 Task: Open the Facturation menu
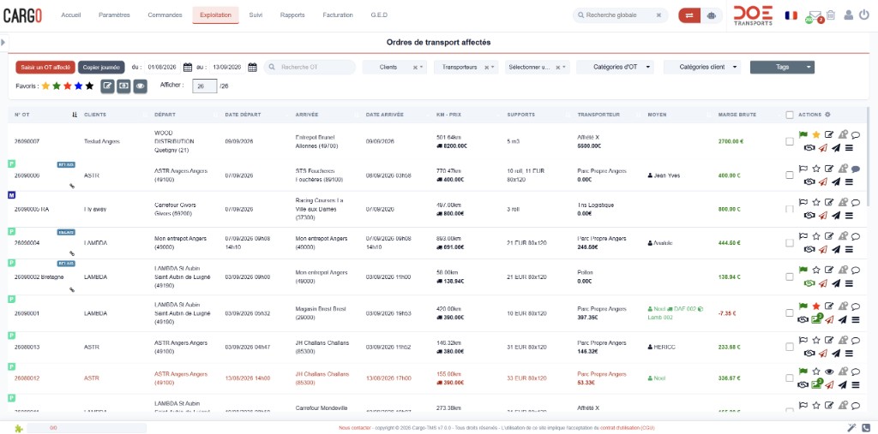click(x=338, y=15)
